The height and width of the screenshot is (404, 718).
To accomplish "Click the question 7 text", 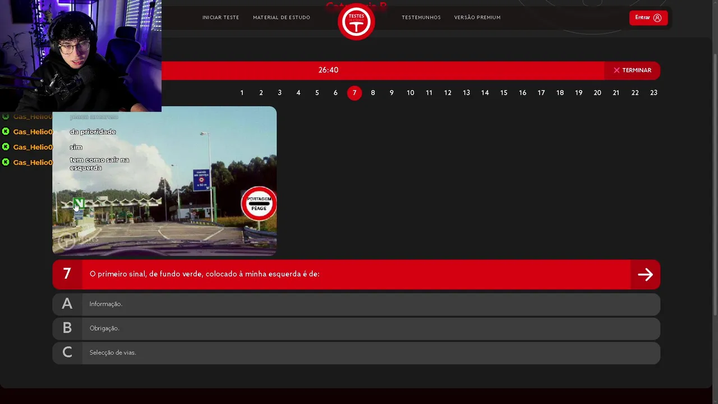I will pyautogui.click(x=205, y=274).
